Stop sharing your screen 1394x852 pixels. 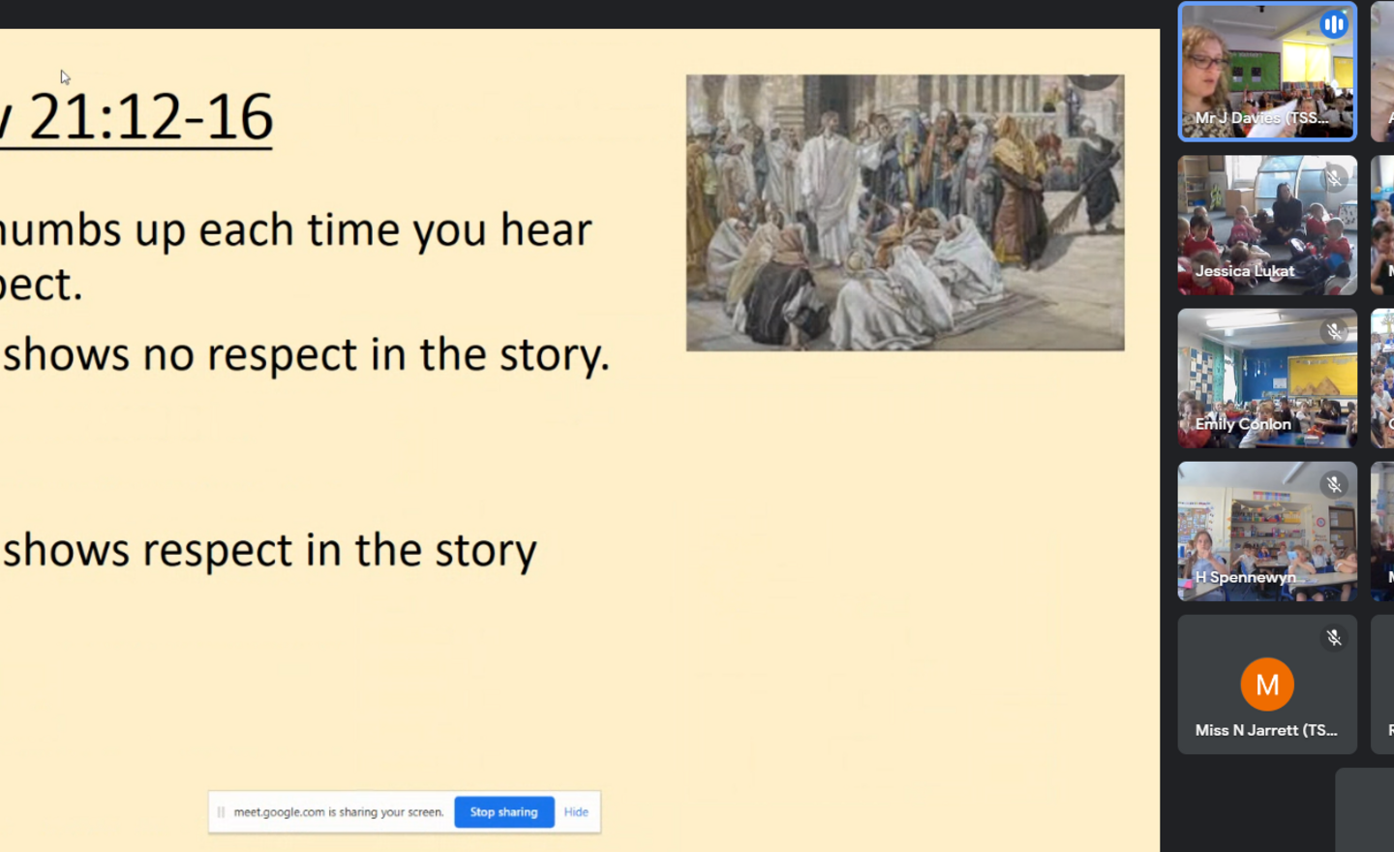503,812
